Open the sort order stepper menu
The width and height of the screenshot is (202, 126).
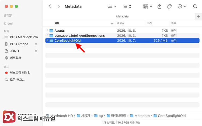point(127,6)
